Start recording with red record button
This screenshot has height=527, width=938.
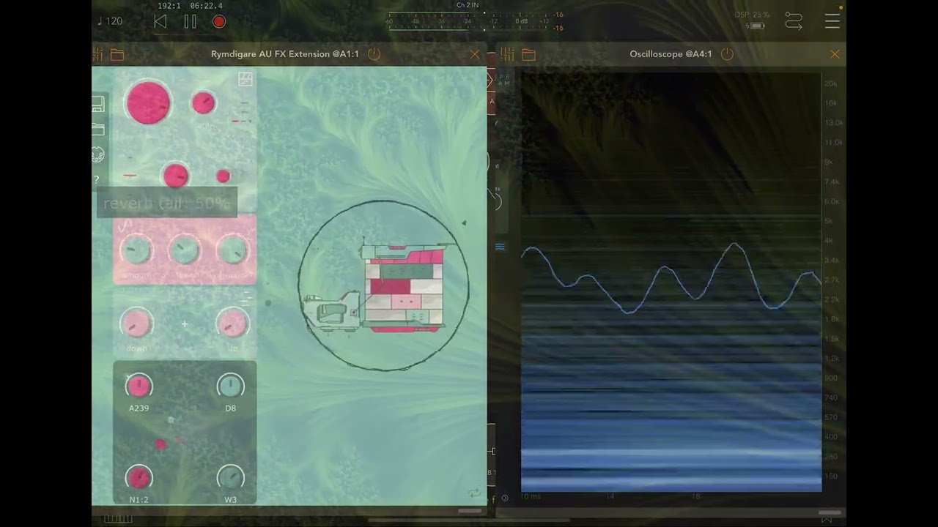[218, 21]
